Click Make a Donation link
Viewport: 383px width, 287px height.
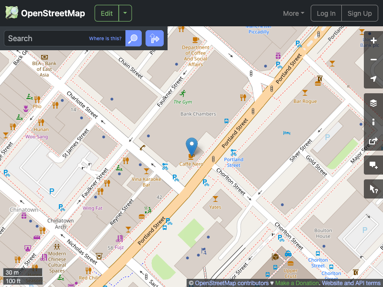(297, 283)
